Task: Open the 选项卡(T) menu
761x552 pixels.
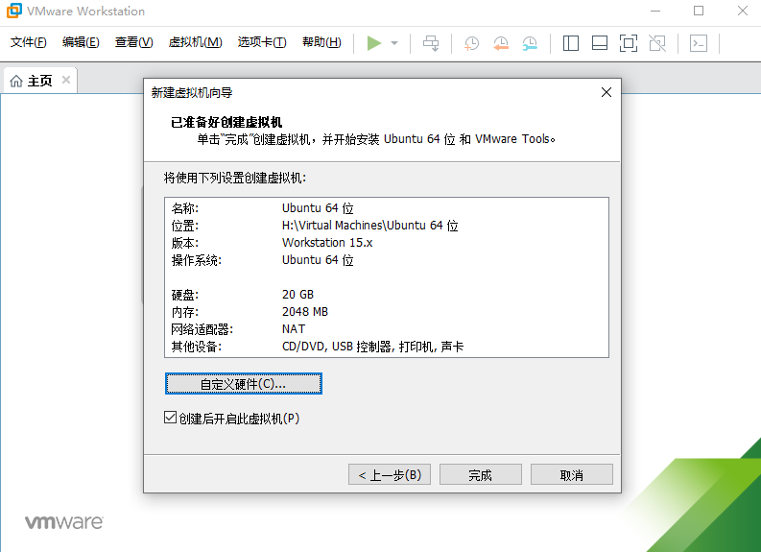Action: (x=262, y=43)
